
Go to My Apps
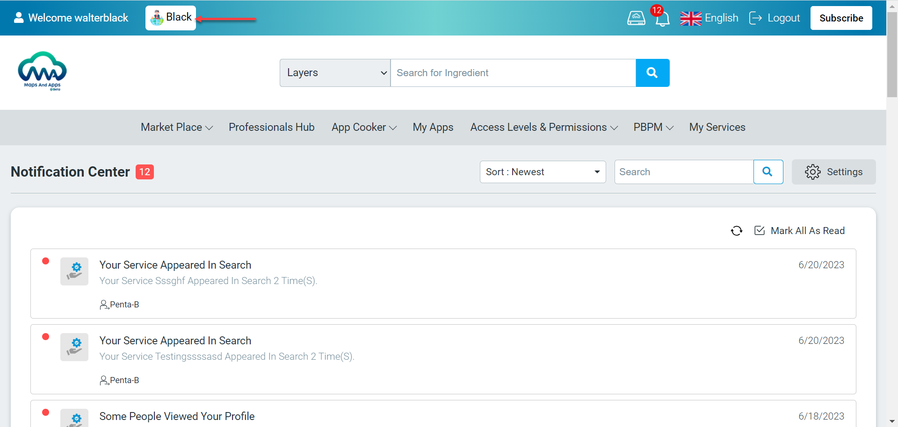pyautogui.click(x=433, y=128)
